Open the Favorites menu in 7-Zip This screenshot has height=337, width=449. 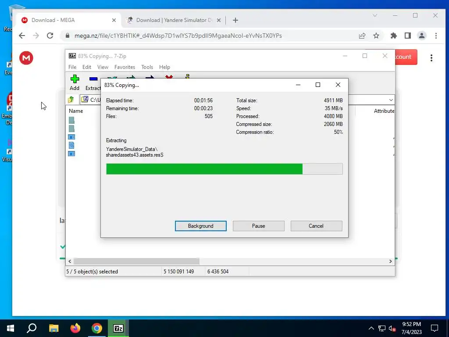coord(125,67)
